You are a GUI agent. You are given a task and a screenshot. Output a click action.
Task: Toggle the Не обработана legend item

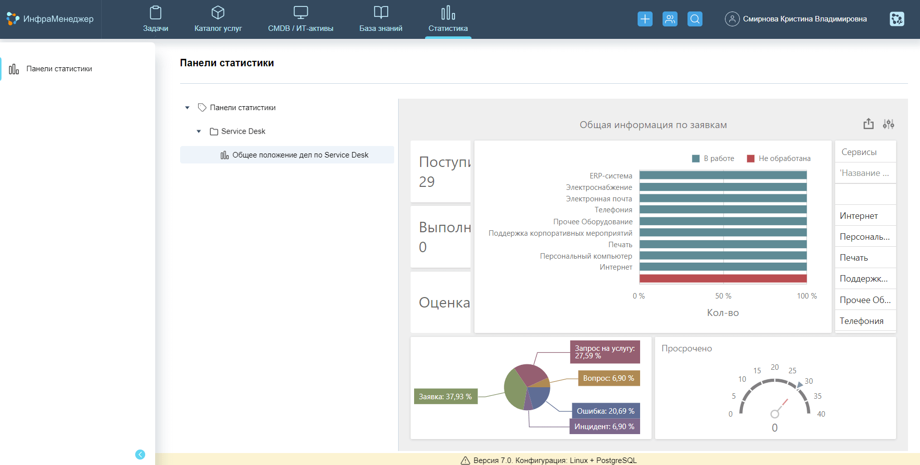(x=779, y=158)
